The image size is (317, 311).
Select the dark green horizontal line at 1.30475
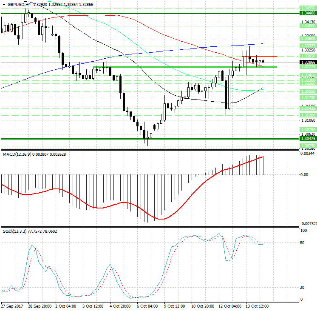[150, 139]
